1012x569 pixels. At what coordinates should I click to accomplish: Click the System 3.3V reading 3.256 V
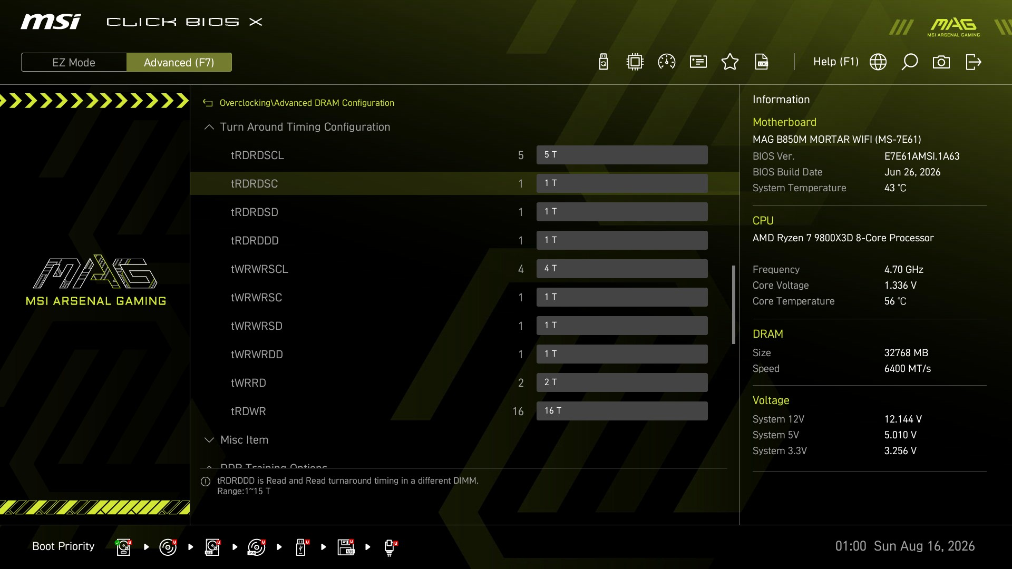(x=900, y=451)
